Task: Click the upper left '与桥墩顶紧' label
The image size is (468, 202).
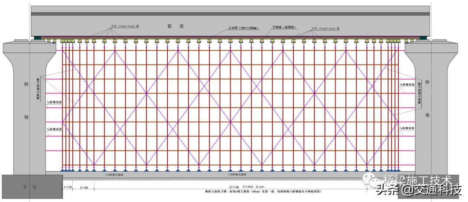Action: [54, 102]
